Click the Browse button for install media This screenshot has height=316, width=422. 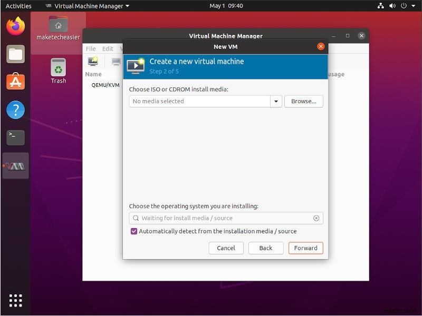pyautogui.click(x=303, y=101)
